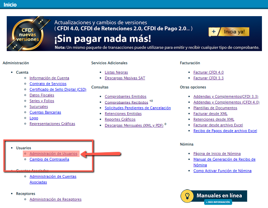Open Información de Cuenta link
The height and width of the screenshot is (208, 268).
click(49, 78)
